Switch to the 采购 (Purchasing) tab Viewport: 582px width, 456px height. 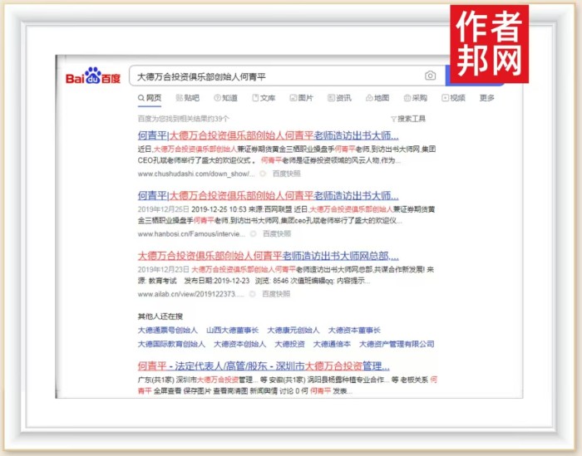414,98
